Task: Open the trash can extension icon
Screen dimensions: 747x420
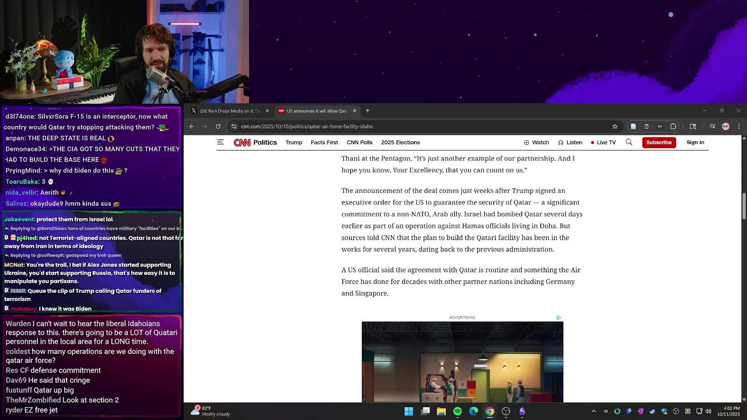Action: (x=647, y=127)
